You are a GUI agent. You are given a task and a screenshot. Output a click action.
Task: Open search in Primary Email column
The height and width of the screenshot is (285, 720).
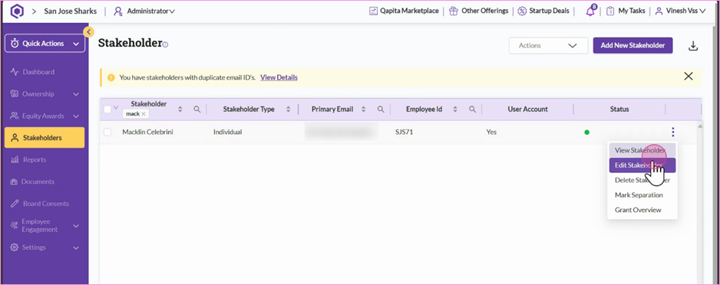tap(381, 109)
